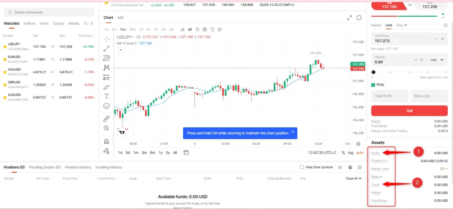Click the order info circle icon
This screenshot has width=453, height=209.
[445, 25]
